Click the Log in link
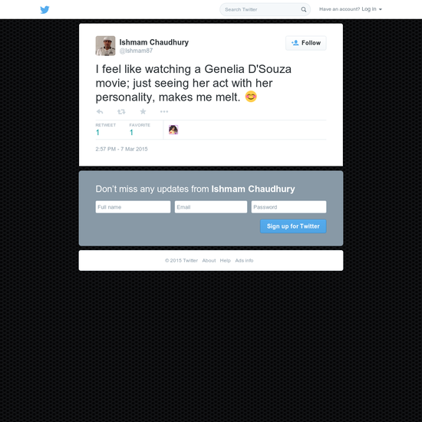 coord(369,9)
